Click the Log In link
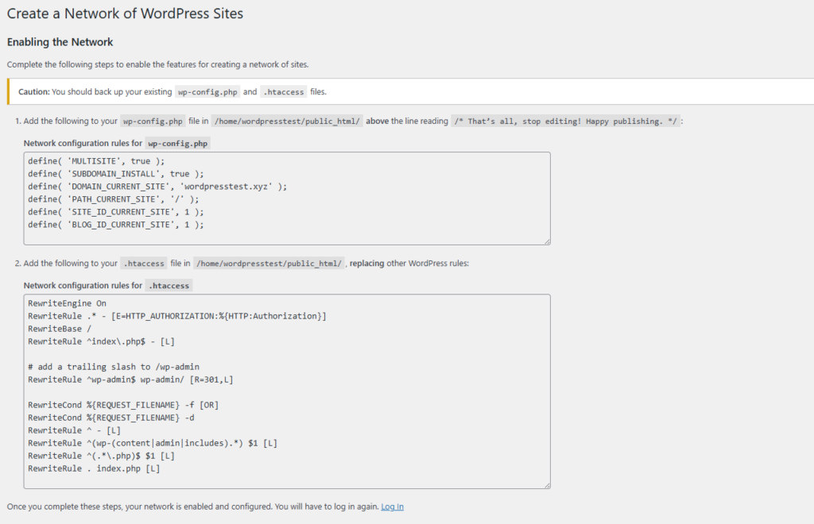This screenshot has width=814, height=524. 392,507
